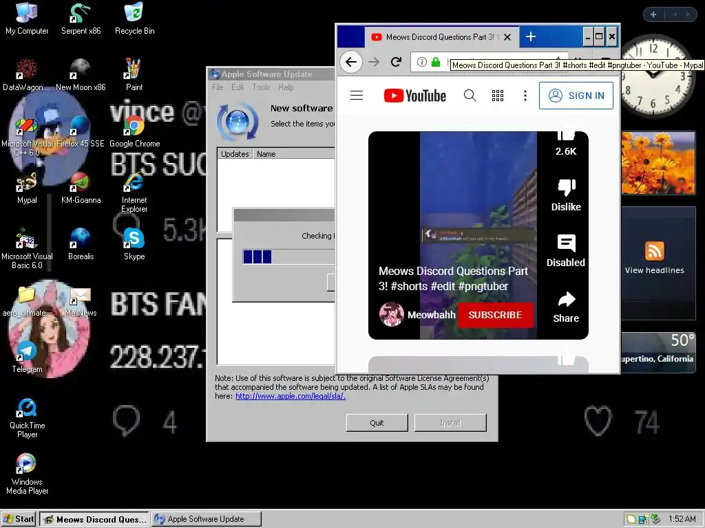The width and height of the screenshot is (705, 528).
Task: Open Microsoft Visual Basic 6.0 shortcut
Action: point(27,248)
